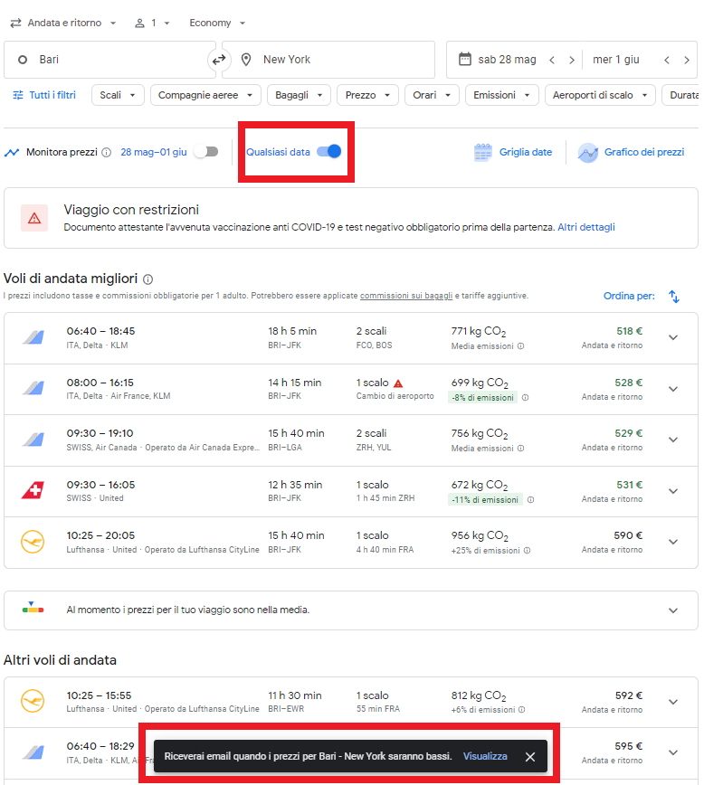Image resolution: width=704 pixels, height=785 pixels.
Task: Open Griglia date view
Action: 513,152
